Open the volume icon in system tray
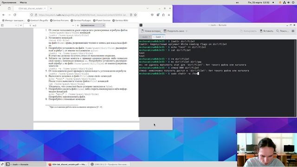The width and height of the screenshot is (297, 167). pyautogui.click(x=289, y=2)
